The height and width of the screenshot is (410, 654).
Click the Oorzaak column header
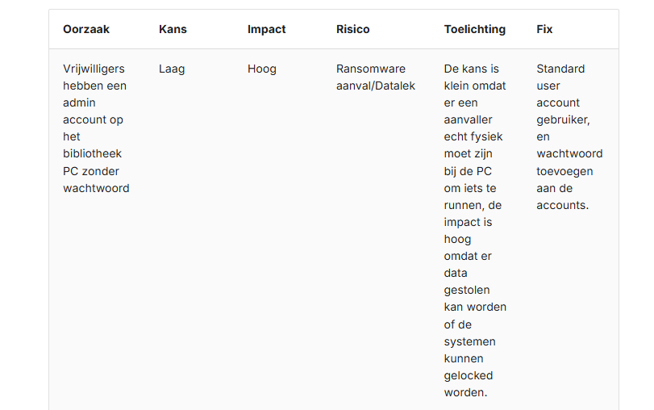pyautogui.click(x=86, y=29)
